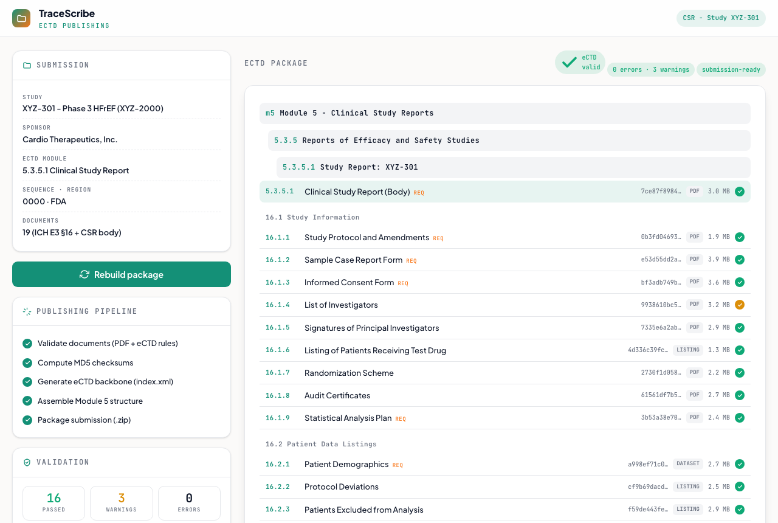Click status check for Patients Excluded from Analysis
The width and height of the screenshot is (778, 523).
pyautogui.click(x=740, y=510)
